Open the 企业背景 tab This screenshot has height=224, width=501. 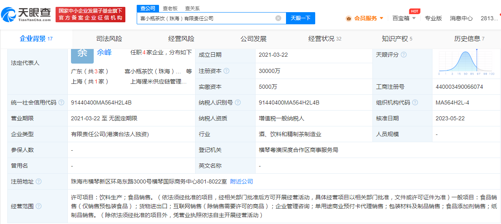(x=36, y=39)
